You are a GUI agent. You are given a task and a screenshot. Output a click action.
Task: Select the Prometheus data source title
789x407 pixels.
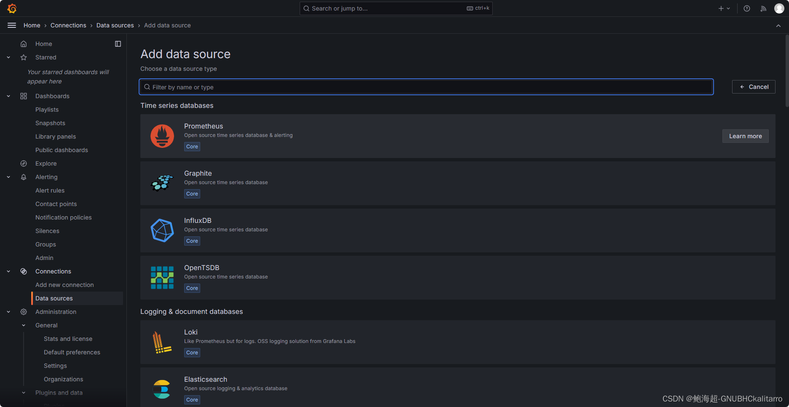(204, 126)
